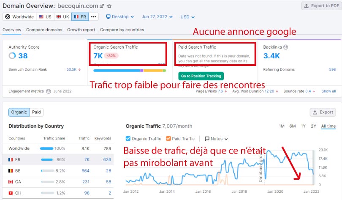Toggle Paid Traffic checkbox
This screenshot has height=200, width=342.
(x=168, y=138)
